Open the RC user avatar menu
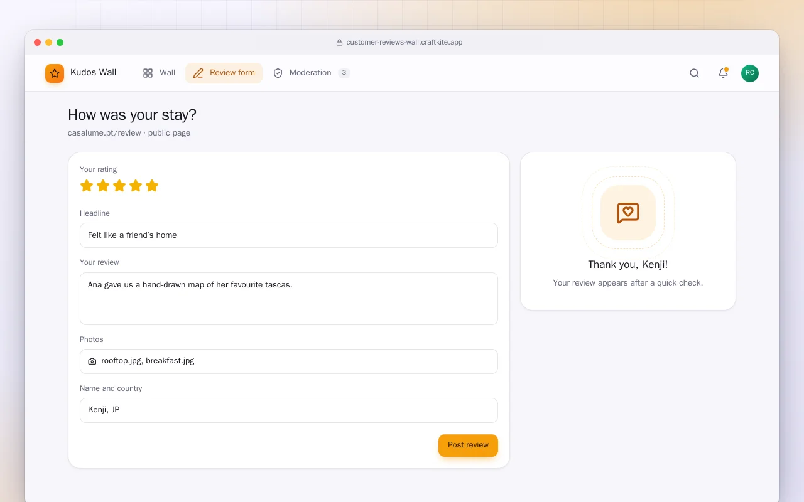The width and height of the screenshot is (804, 502). point(750,73)
